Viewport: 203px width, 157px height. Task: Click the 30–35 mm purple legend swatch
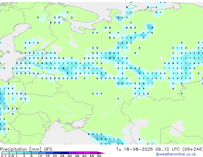tap(72, 153)
